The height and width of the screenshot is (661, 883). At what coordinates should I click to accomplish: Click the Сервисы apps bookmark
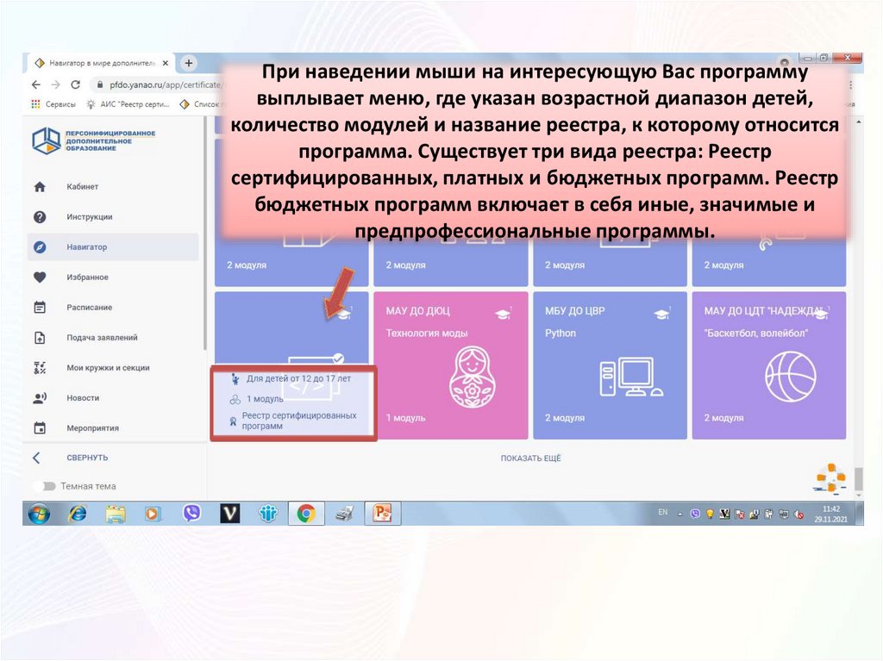pos(53,104)
